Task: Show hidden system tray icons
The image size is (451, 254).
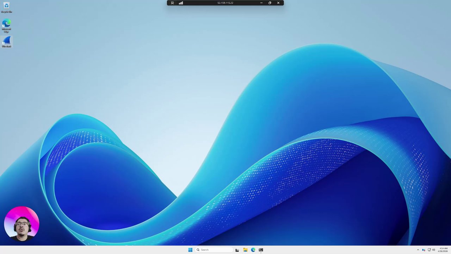Action: [x=418, y=250]
